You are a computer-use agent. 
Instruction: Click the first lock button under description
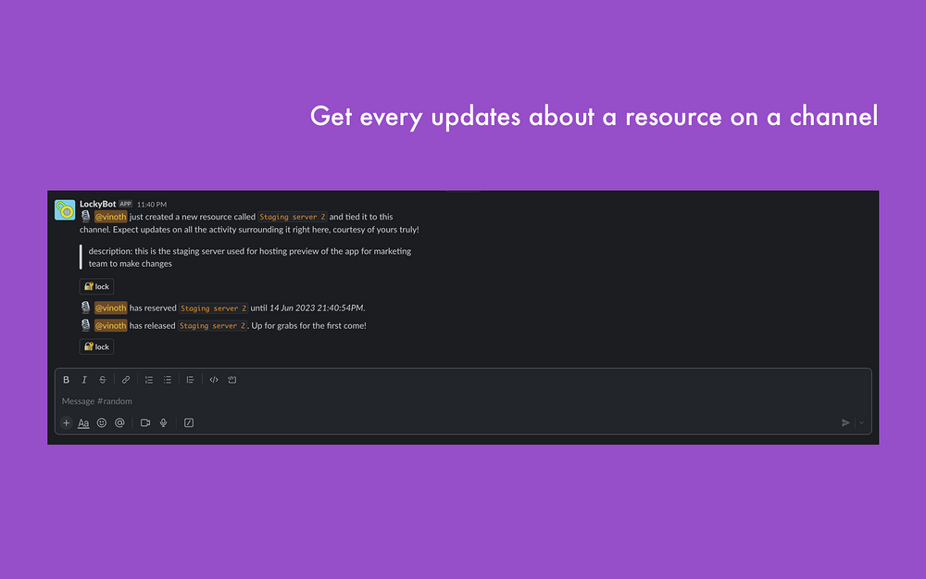click(x=96, y=286)
